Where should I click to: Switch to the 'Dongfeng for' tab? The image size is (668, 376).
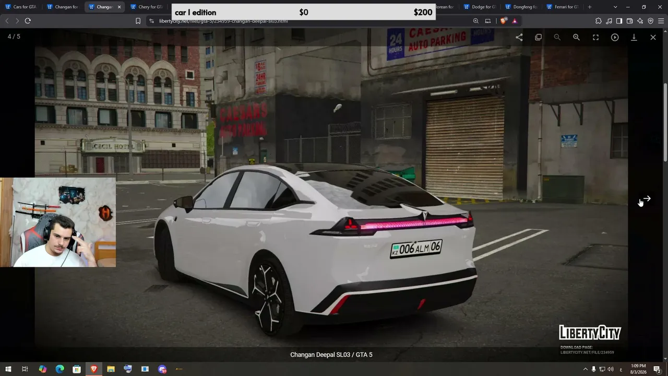tap(522, 7)
